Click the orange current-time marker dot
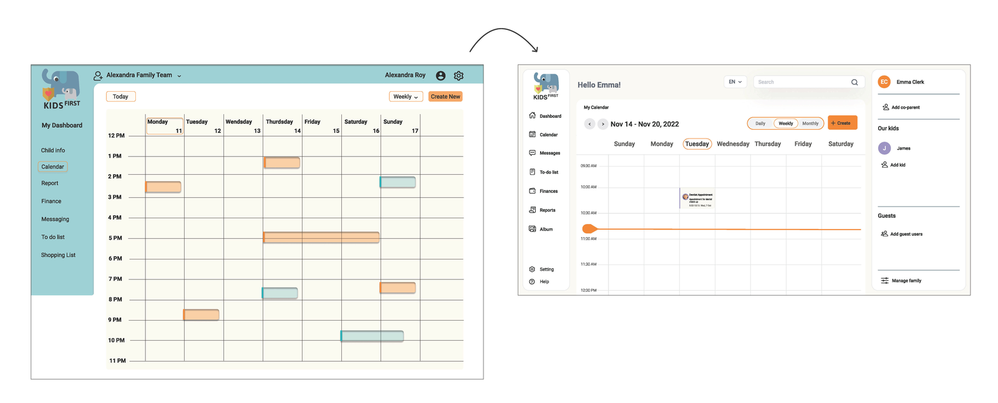Image resolution: width=998 pixels, height=403 pixels. 589,229
